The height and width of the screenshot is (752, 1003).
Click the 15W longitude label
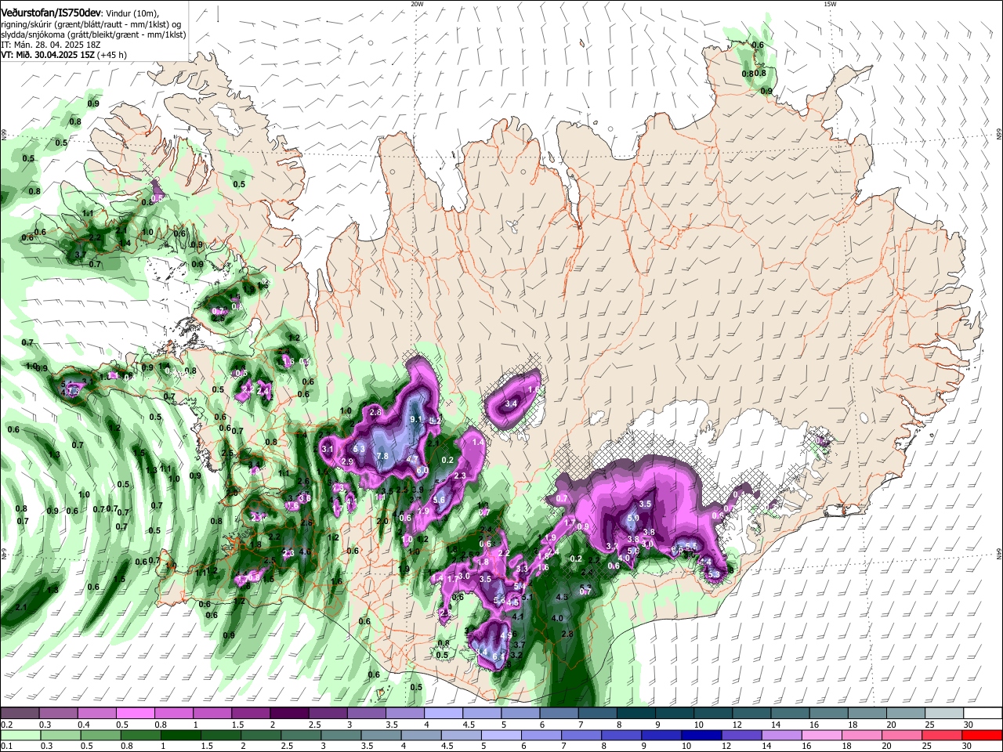click(x=830, y=4)
